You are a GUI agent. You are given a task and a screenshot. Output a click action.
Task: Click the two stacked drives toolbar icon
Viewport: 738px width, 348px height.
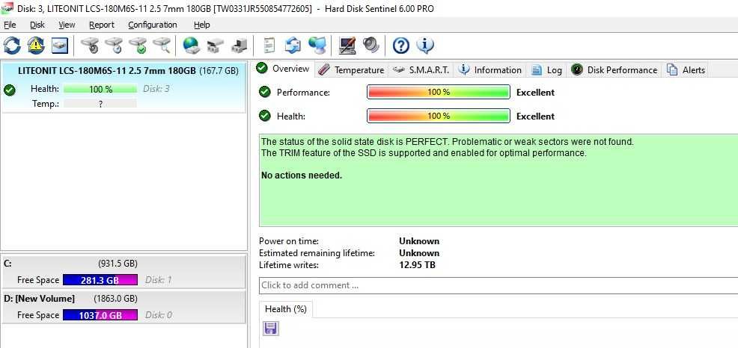coord(216,45)
